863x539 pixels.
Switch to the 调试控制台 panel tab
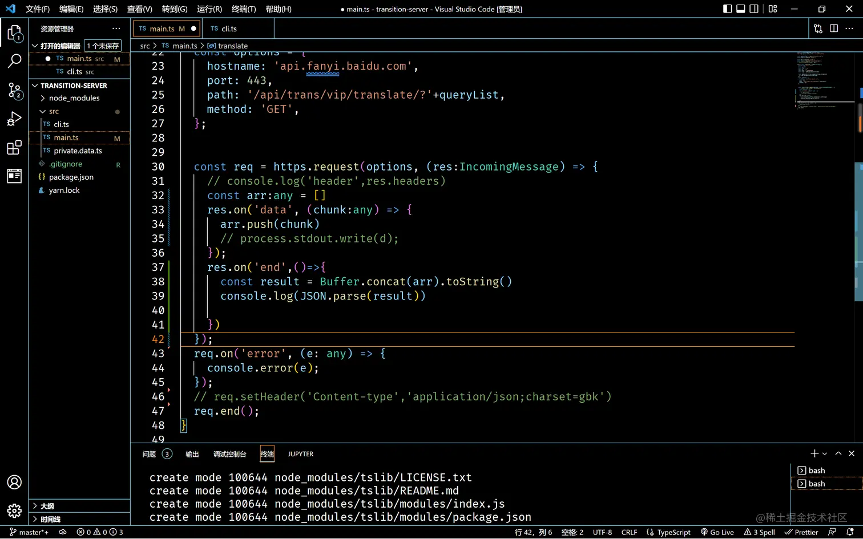[x=229, y=454]
